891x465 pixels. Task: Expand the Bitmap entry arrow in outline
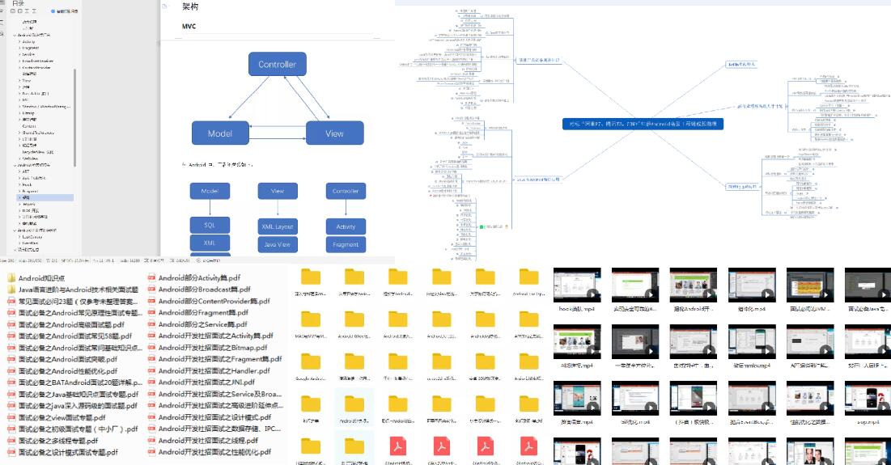pos(19,113)
